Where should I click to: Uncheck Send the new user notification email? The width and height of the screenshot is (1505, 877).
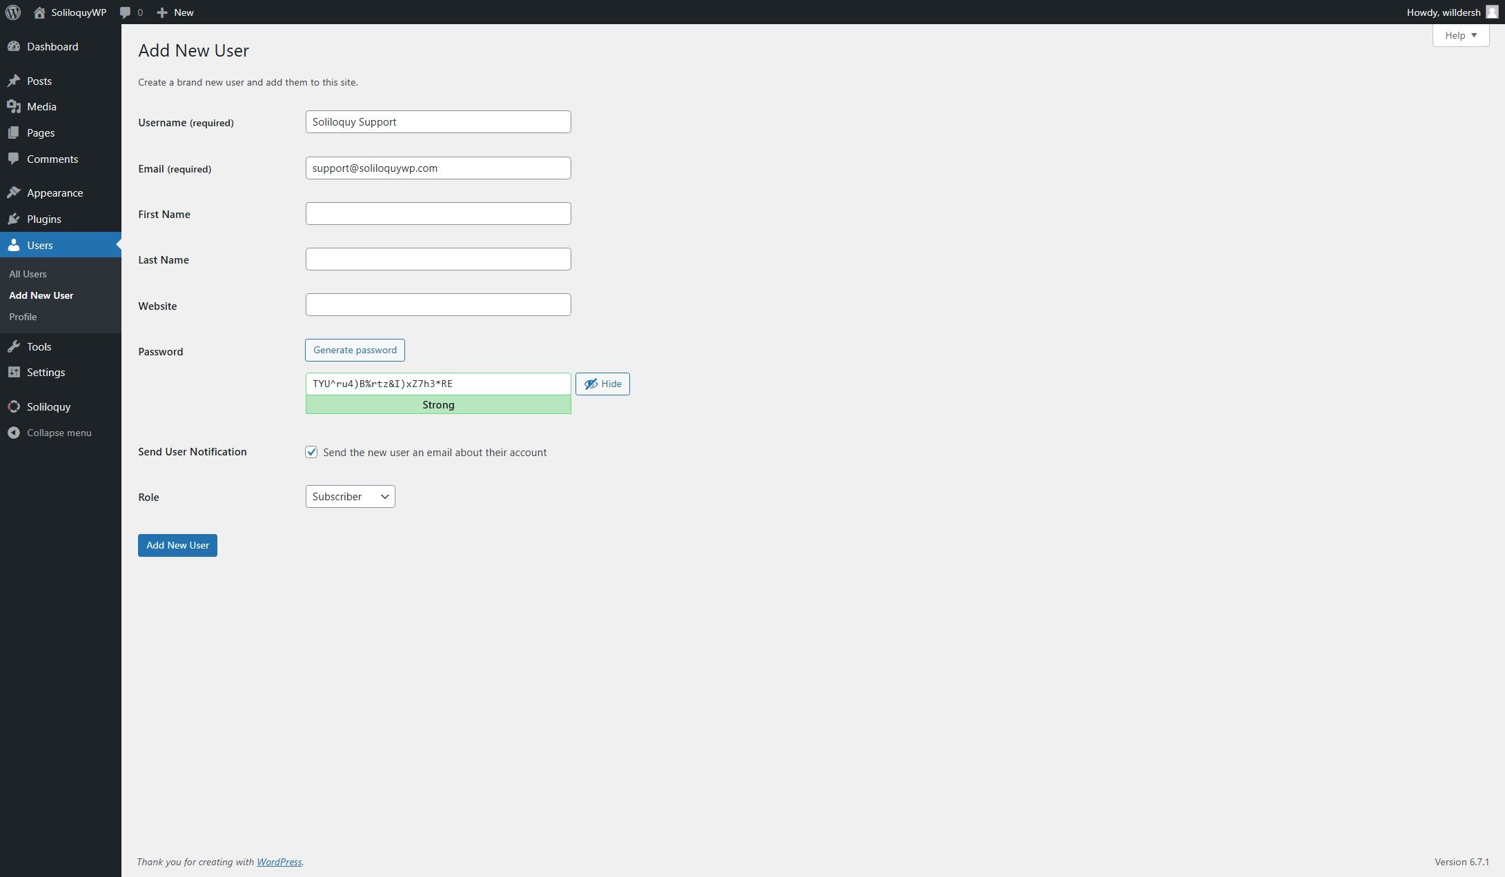pyautogui.click(x=311, y=452)
